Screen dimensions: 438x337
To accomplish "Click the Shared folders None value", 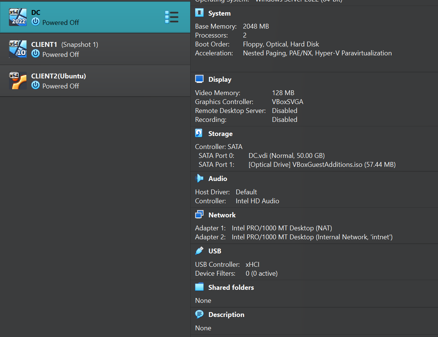I will coord(203,300).
